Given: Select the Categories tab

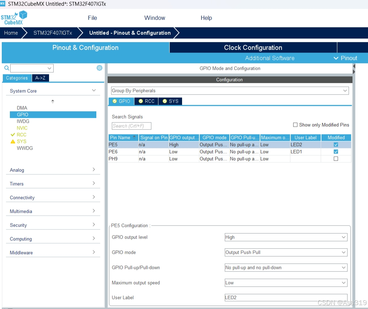Looking at the screenshot, I should click(17, 78).
